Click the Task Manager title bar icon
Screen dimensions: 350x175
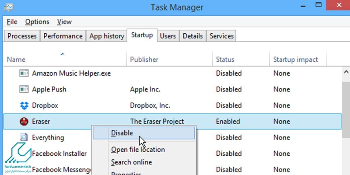[x=8, y=7]
